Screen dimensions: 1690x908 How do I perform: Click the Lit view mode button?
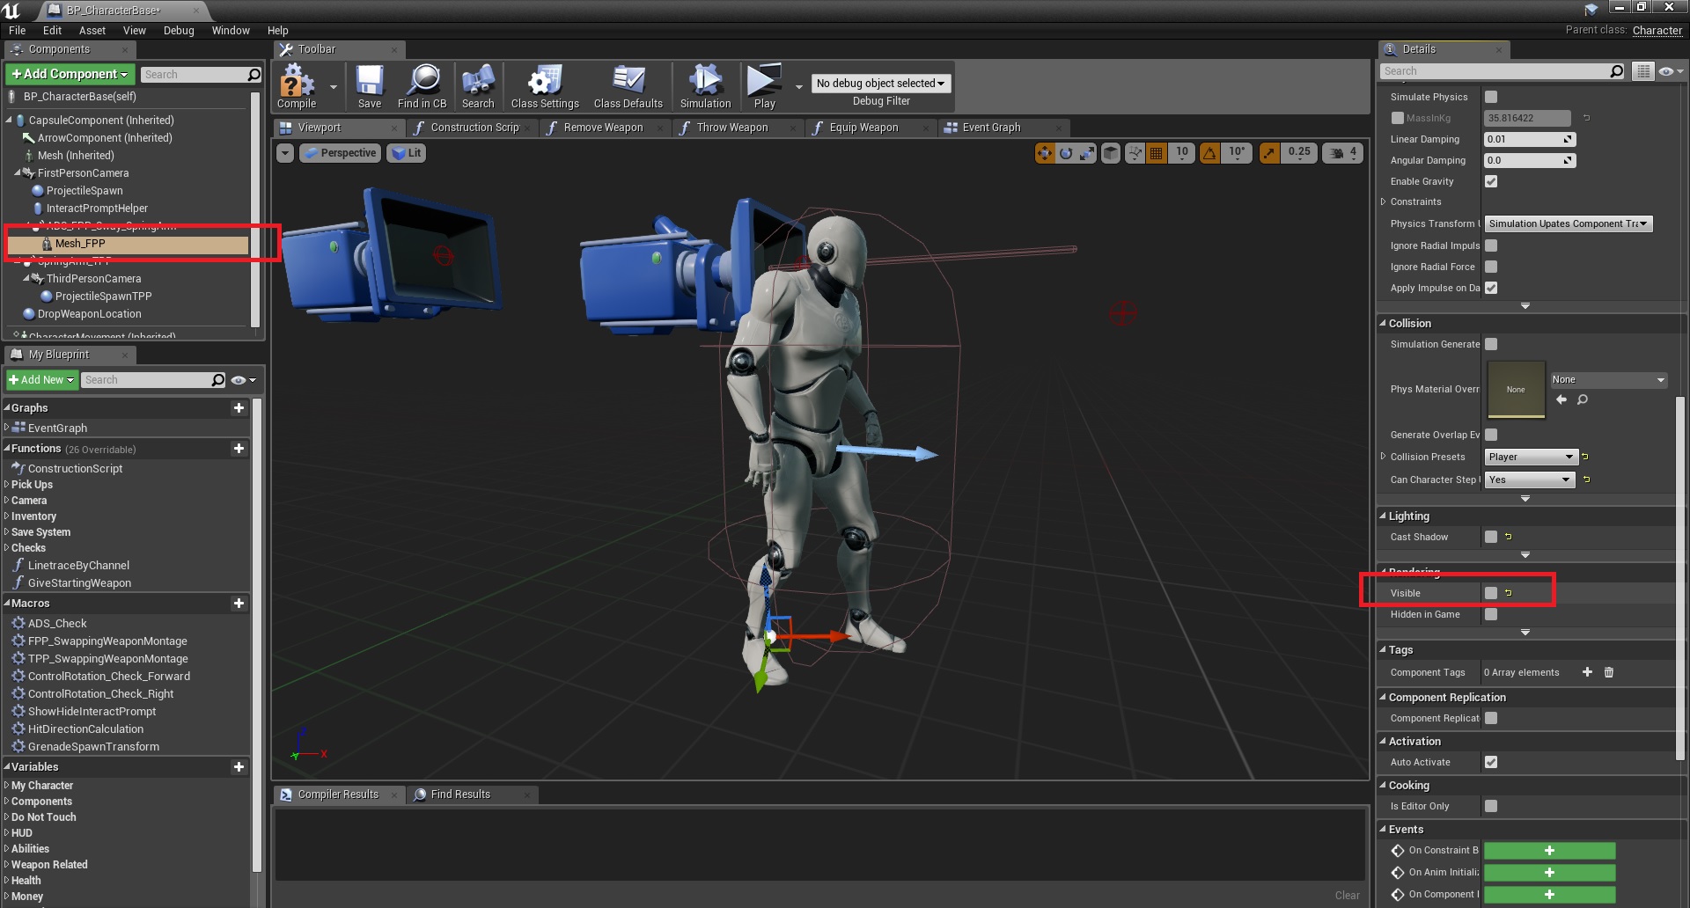[x=407, y=153]
